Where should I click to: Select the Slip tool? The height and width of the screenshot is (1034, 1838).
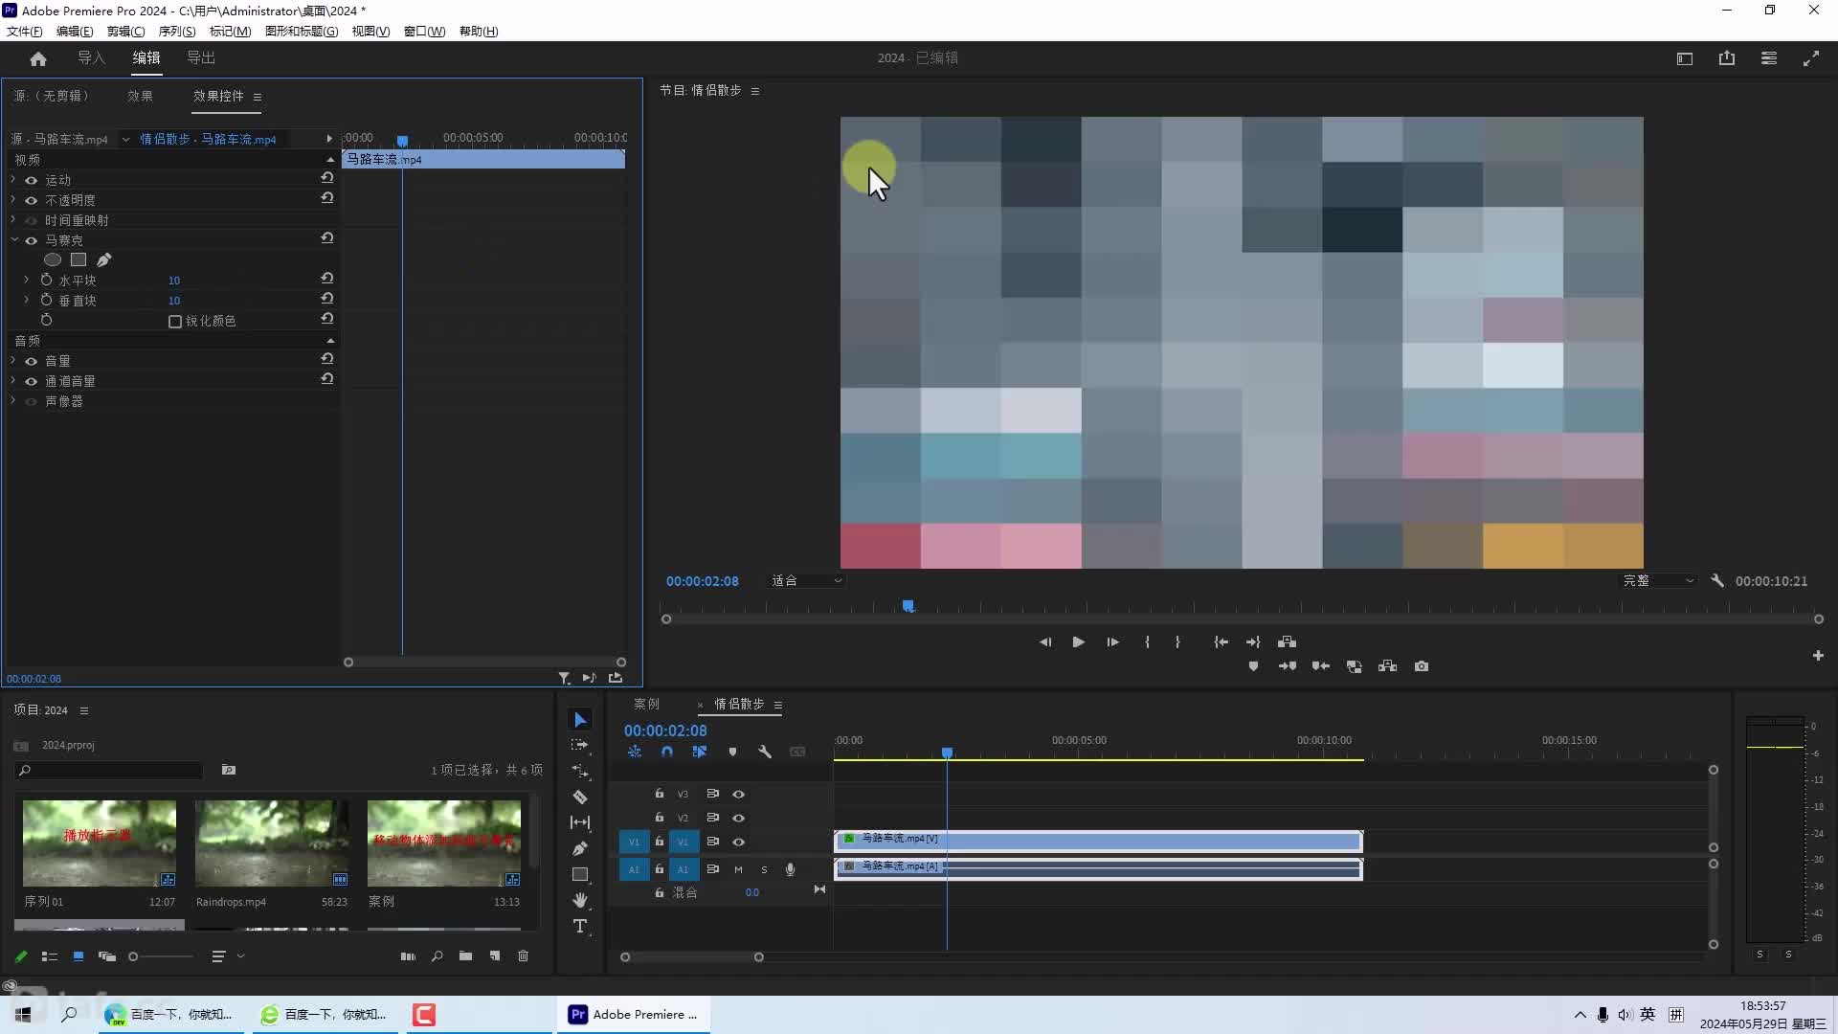pyautogui.click(x=580, y=822)
